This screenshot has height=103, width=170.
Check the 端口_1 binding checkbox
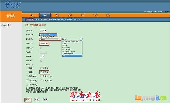coord(27,68)
